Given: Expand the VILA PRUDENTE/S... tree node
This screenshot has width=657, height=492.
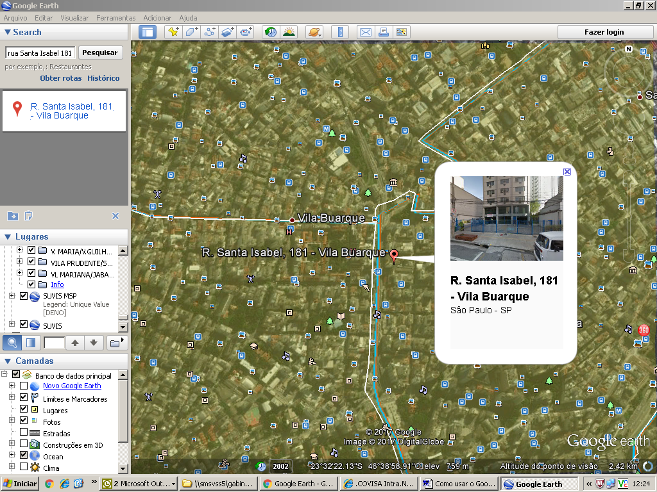Looking at the screenshot, I should click(x=19, y=261).
